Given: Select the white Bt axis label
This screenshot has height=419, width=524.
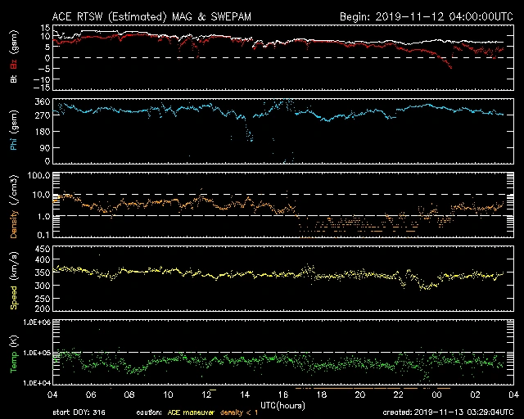Looking at the screenshot, I should pos(15,79).
